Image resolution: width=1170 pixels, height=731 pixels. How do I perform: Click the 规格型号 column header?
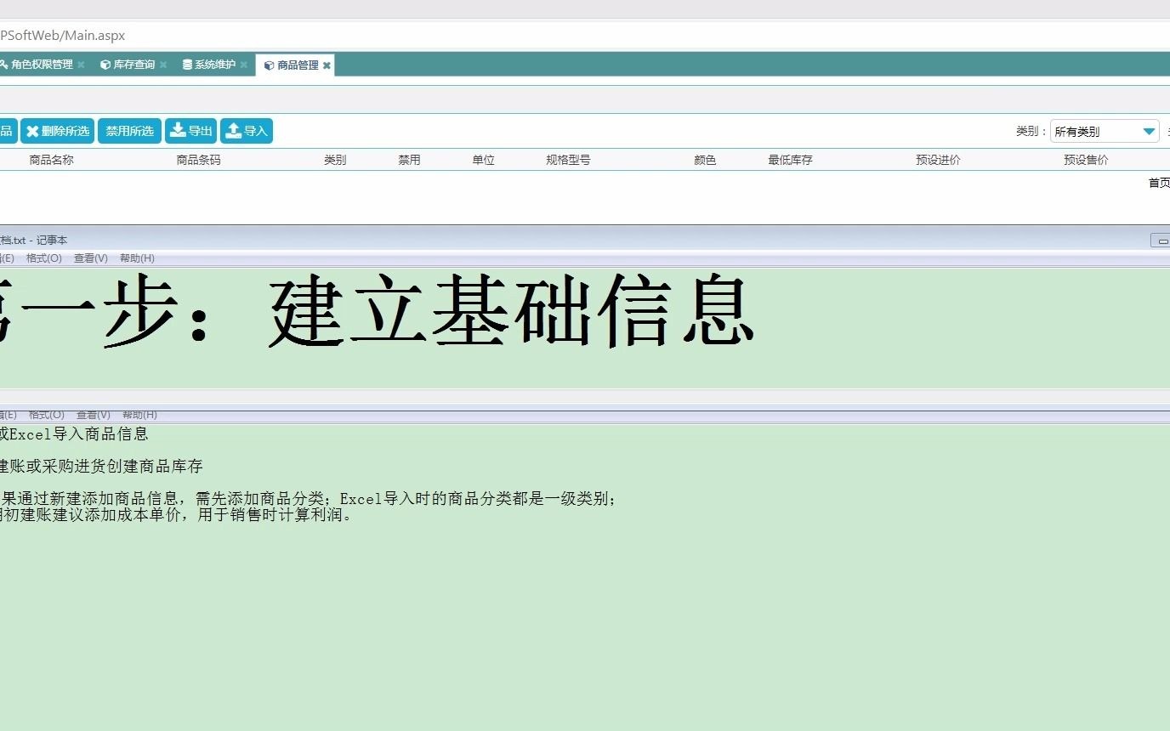pos(568,160)
